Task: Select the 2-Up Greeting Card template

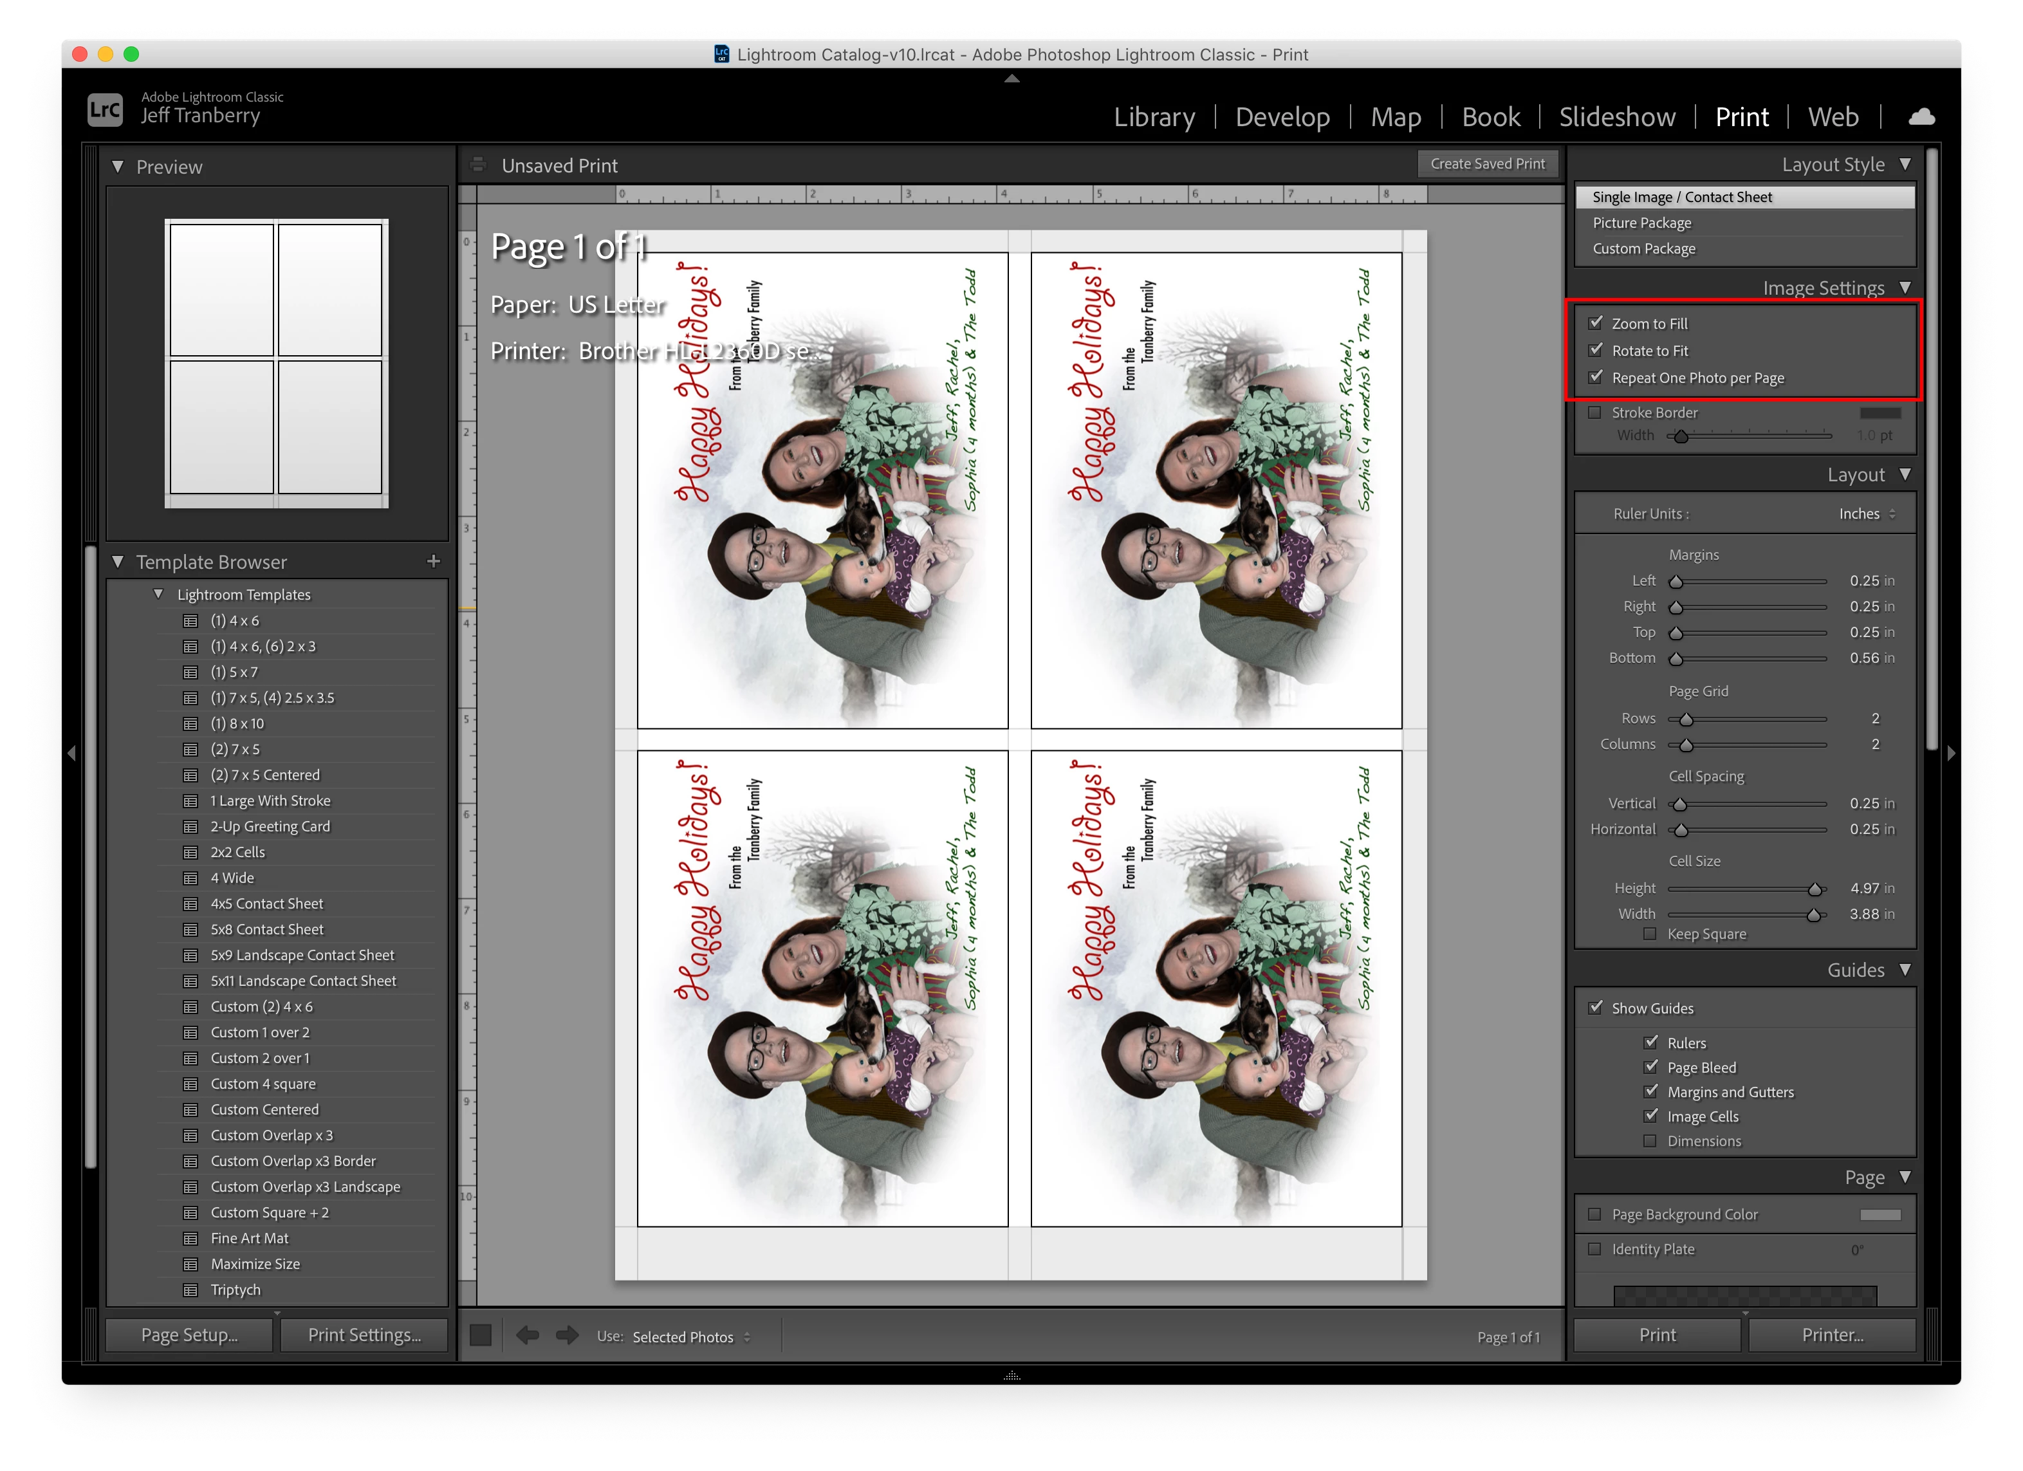Action: coord(270,826)
